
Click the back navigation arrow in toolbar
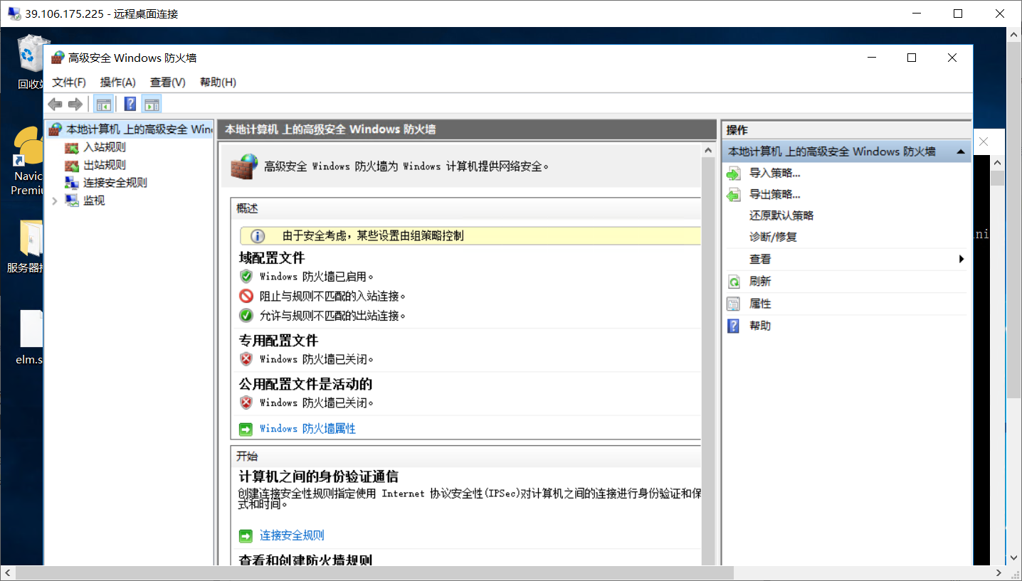(x=55, y=103)
